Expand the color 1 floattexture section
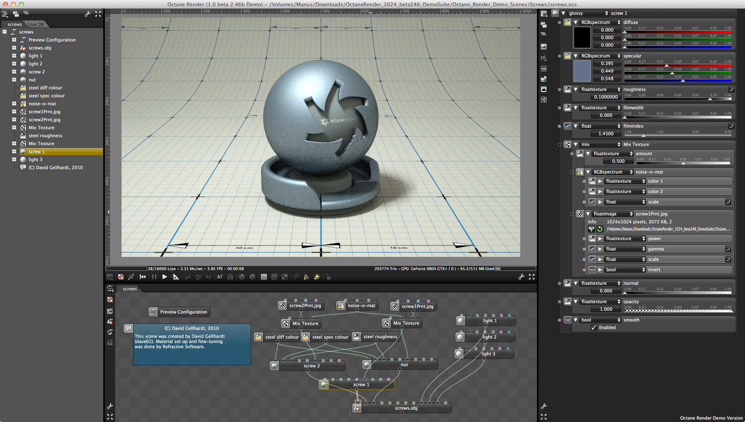The image size is (745, 422). [600, 181]
